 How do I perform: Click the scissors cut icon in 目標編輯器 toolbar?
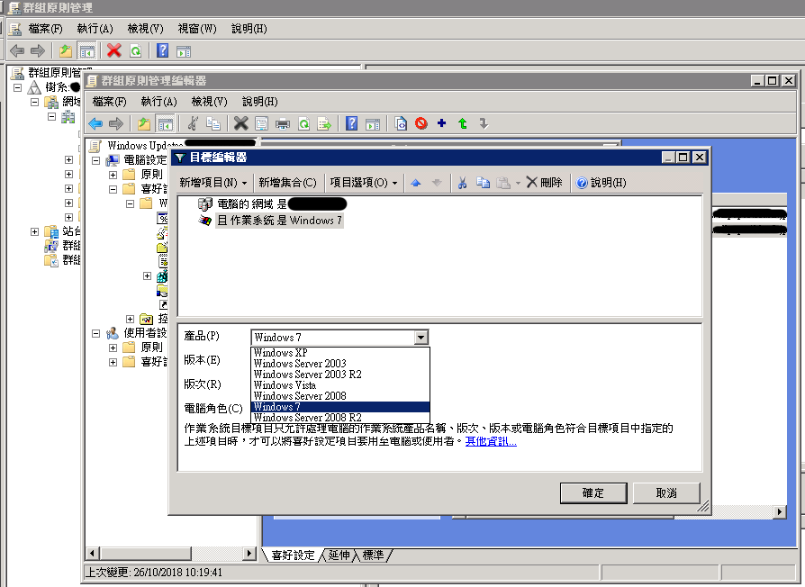tap(463, 183)
